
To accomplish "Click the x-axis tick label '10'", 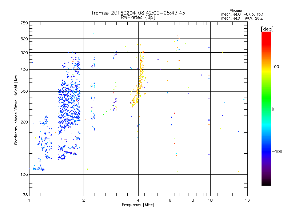I will (x=210, y=200).
